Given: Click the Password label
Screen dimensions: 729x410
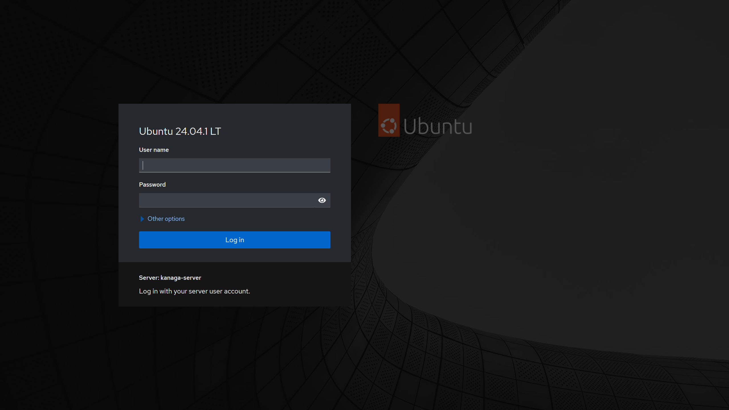Looking at the screenshot, I should tap(152, 185).
